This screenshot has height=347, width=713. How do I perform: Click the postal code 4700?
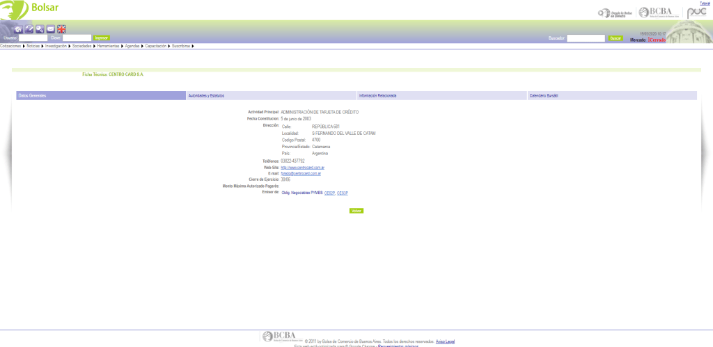[316, 140]
